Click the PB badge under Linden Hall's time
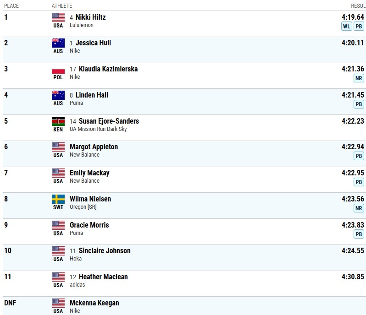Image resolution: width=366 pixels, height=315 pixels. pos(359,104)
